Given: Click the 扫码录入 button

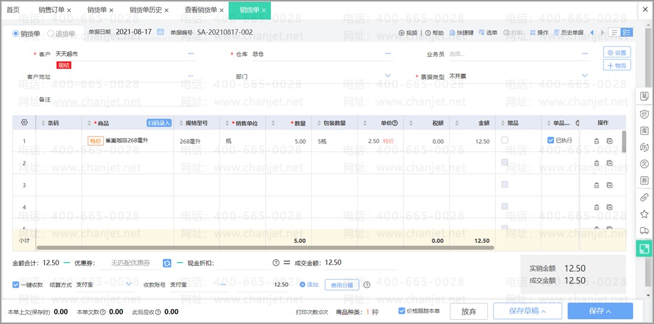Looking at the screenshot, I should click(x=159, y=123).
